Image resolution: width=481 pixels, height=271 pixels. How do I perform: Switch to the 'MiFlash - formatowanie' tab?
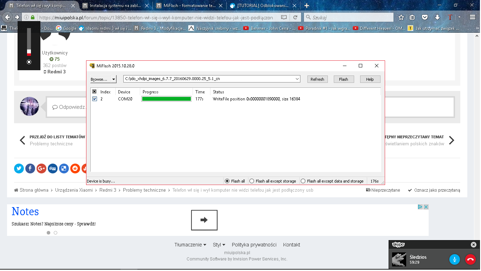coord(189,6)
